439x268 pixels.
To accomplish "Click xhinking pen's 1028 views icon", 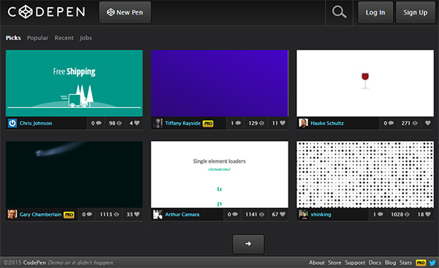I will coord(407,215).
